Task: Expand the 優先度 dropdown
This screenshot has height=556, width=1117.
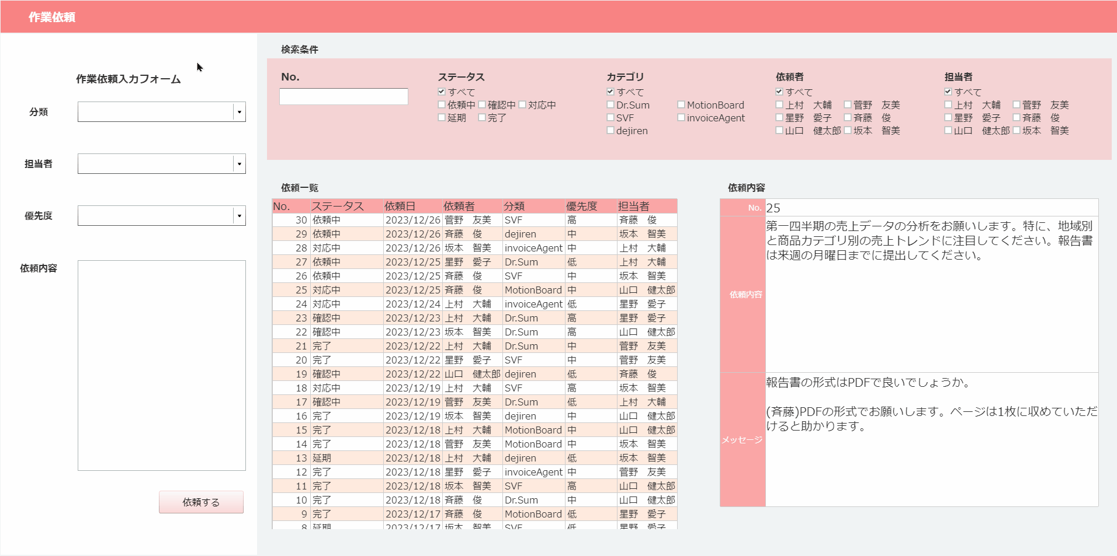Action: [x=238, y=215]
